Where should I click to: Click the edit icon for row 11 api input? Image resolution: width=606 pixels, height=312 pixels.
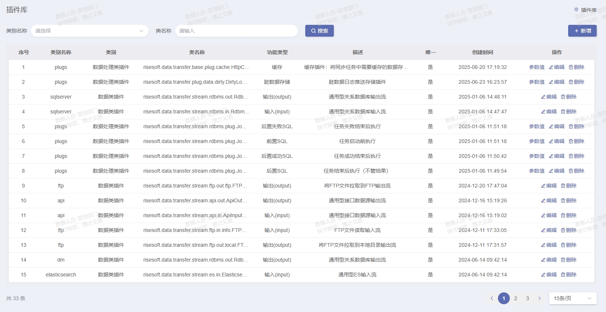[x=543, y=216]
